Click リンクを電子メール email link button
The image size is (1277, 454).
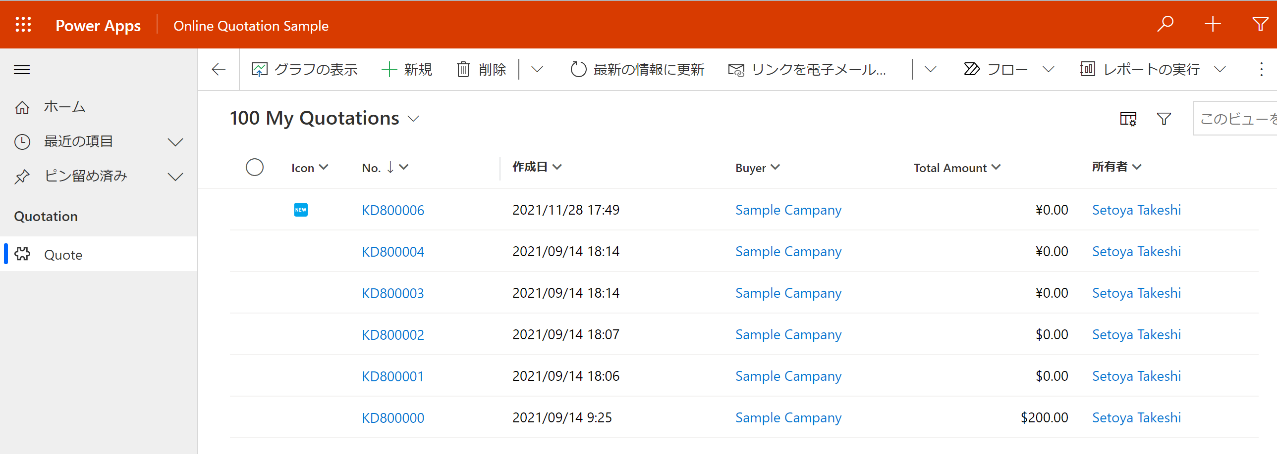click(x=807, y=70)
